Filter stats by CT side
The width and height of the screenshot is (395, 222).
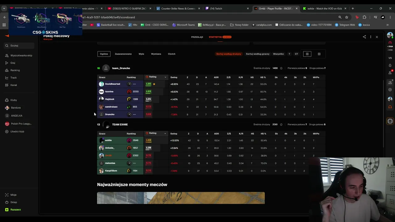click(297, 54)
